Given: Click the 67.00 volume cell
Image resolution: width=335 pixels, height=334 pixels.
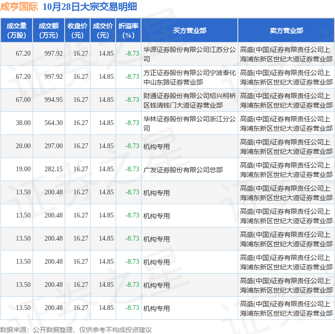Looking at the screenshot, I should pos(23,100).
